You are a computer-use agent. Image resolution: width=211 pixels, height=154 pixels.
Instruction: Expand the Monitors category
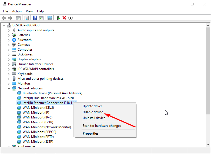tap(9, 83)
